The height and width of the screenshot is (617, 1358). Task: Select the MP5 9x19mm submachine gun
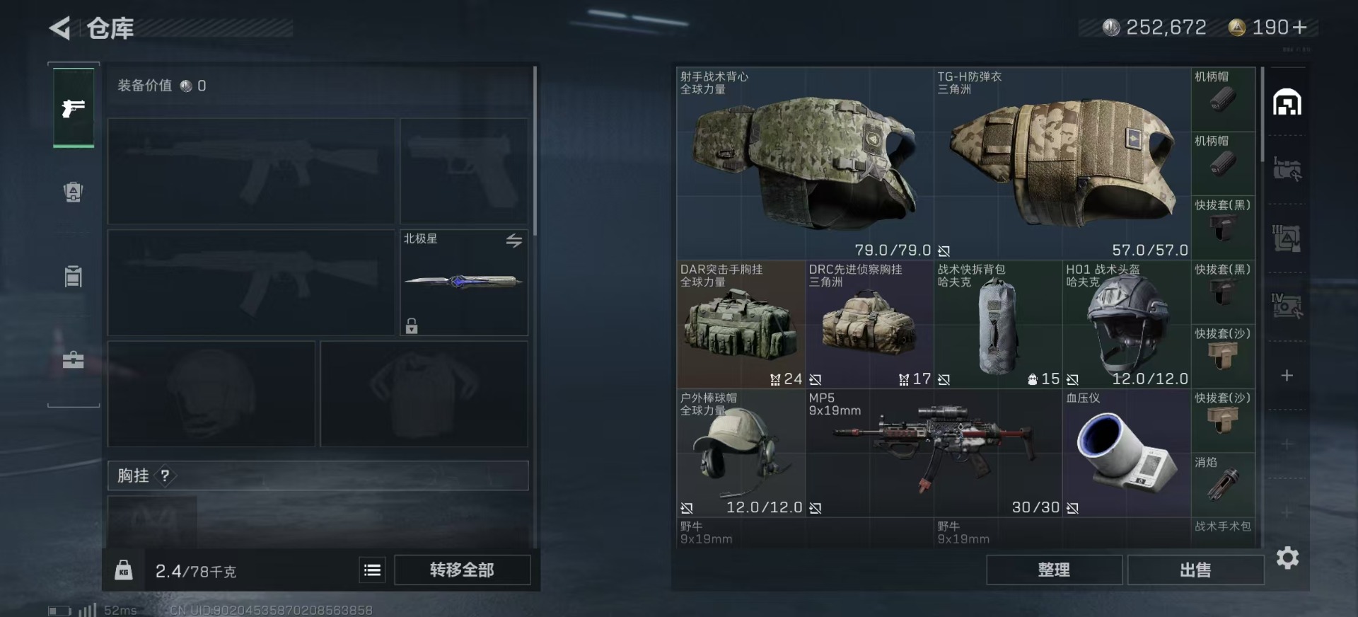[x=934, y=453]
